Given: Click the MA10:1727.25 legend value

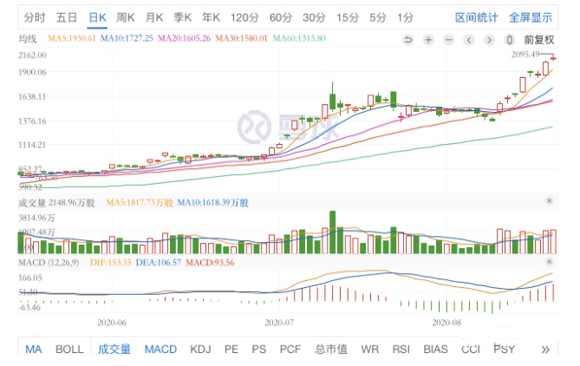Looking at the screenshot, I should pos(127,38).
